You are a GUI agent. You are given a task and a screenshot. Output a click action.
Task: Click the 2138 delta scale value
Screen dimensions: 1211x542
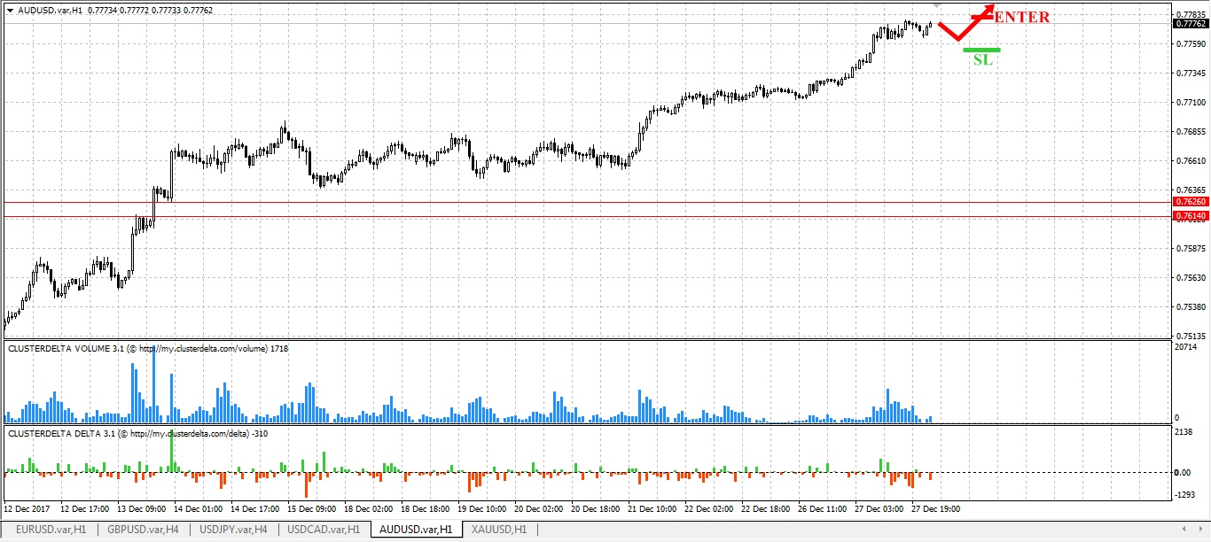pyautogui.click(x=1184, y=432)
